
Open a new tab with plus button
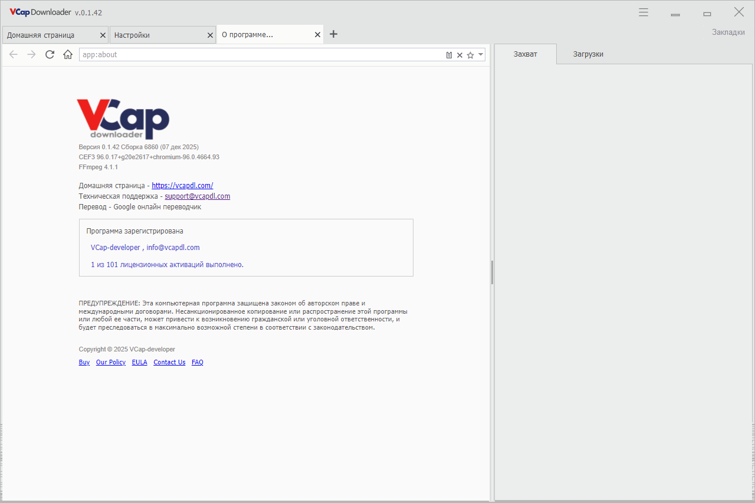[x=333, y=34]
